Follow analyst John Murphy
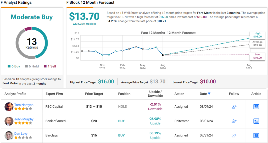The height and width of the screenshot is (143, 268). pyautogui.click(x=234, y=121)
